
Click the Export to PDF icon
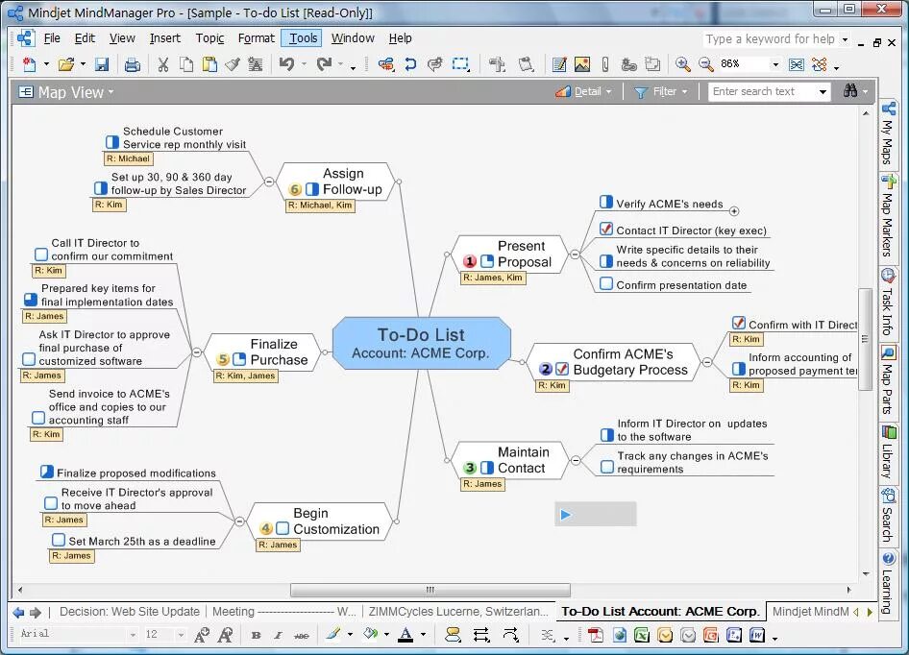(596, 635)
